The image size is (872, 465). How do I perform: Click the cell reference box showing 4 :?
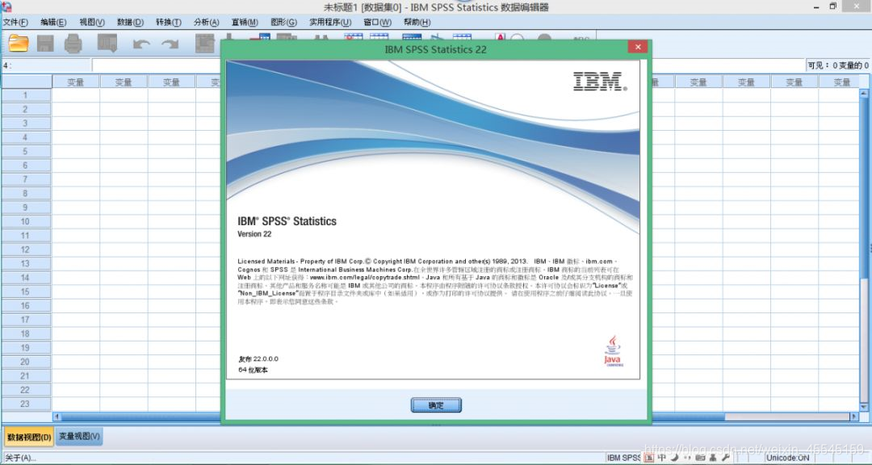tap(46, 65)
